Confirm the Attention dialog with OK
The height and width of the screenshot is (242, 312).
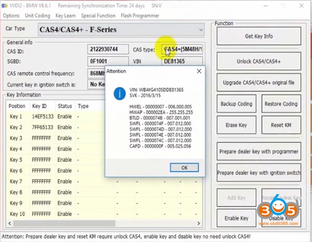pos(184,168)
